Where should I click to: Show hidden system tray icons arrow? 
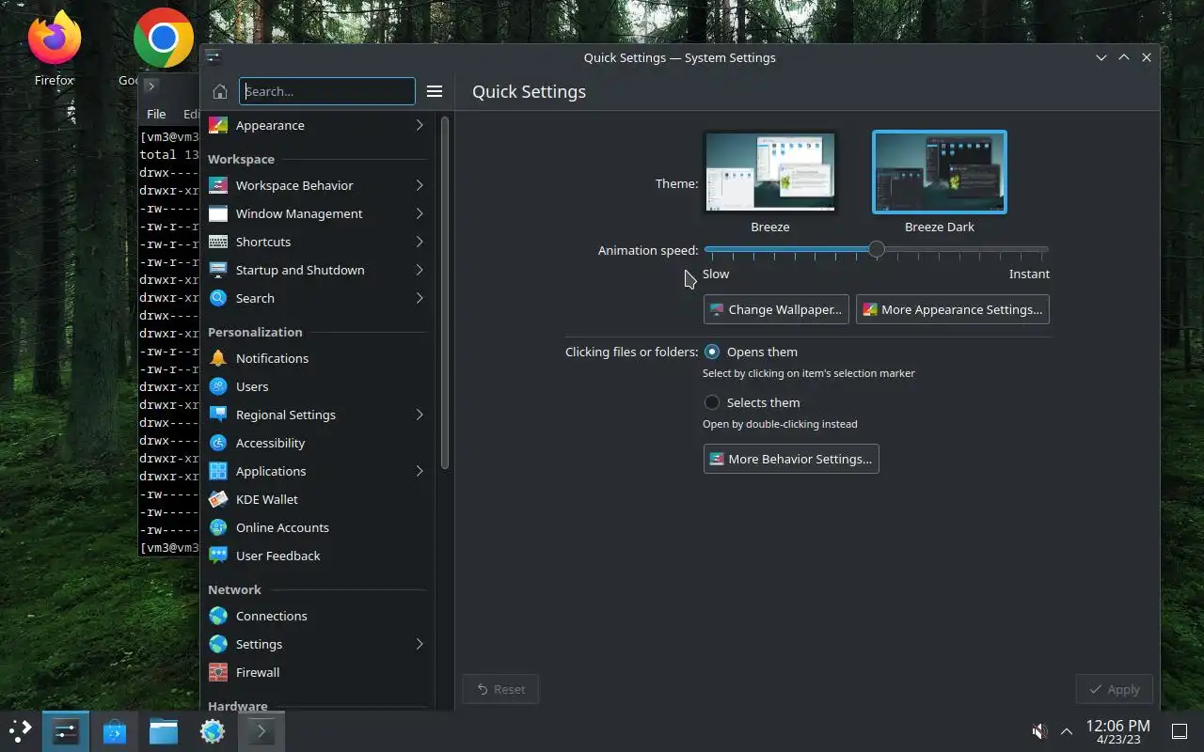[x=1067, y=731]
